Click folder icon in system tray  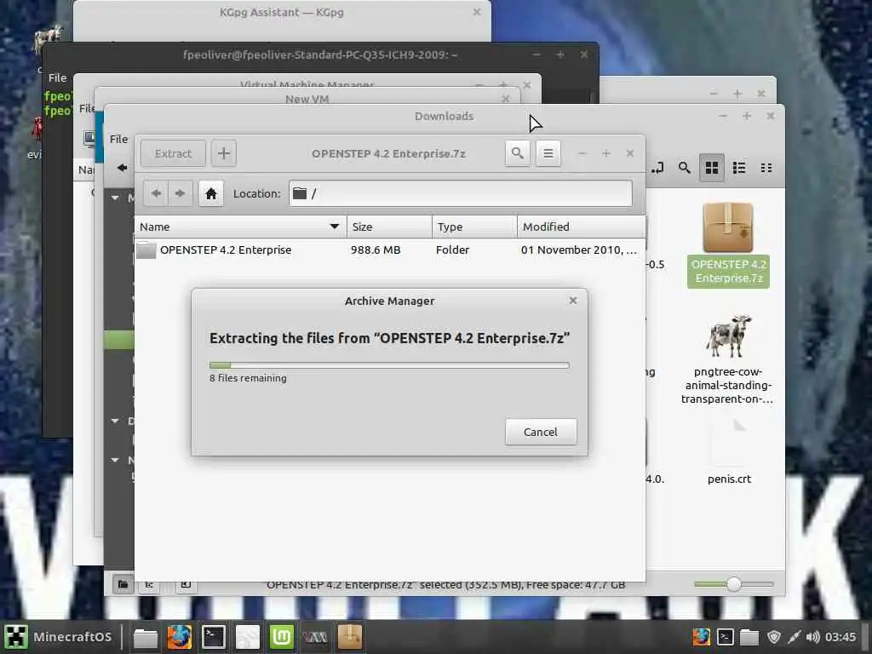click(x=749, y=637)
